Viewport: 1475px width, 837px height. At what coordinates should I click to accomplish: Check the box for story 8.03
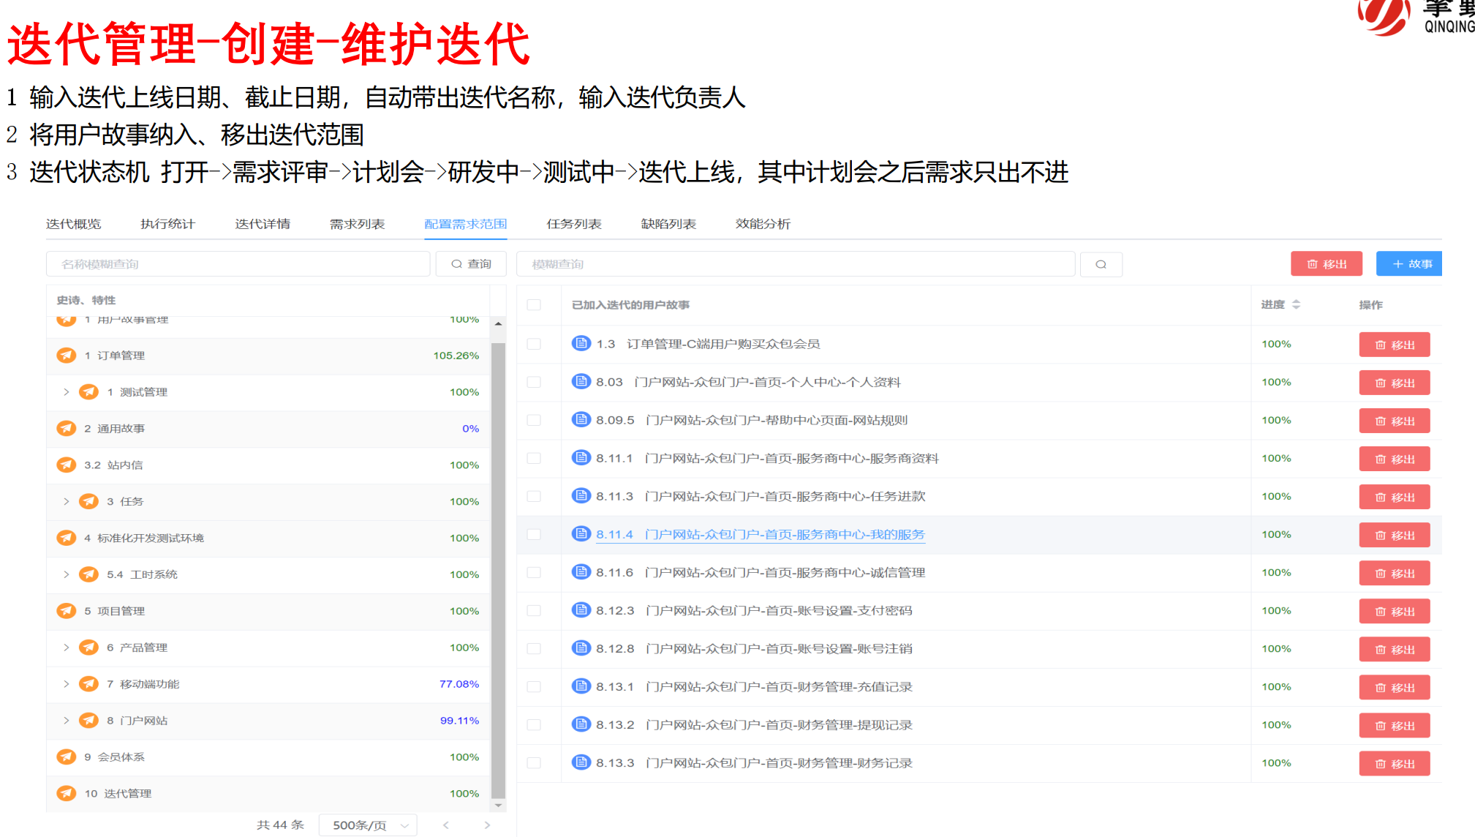coord(534,382)
